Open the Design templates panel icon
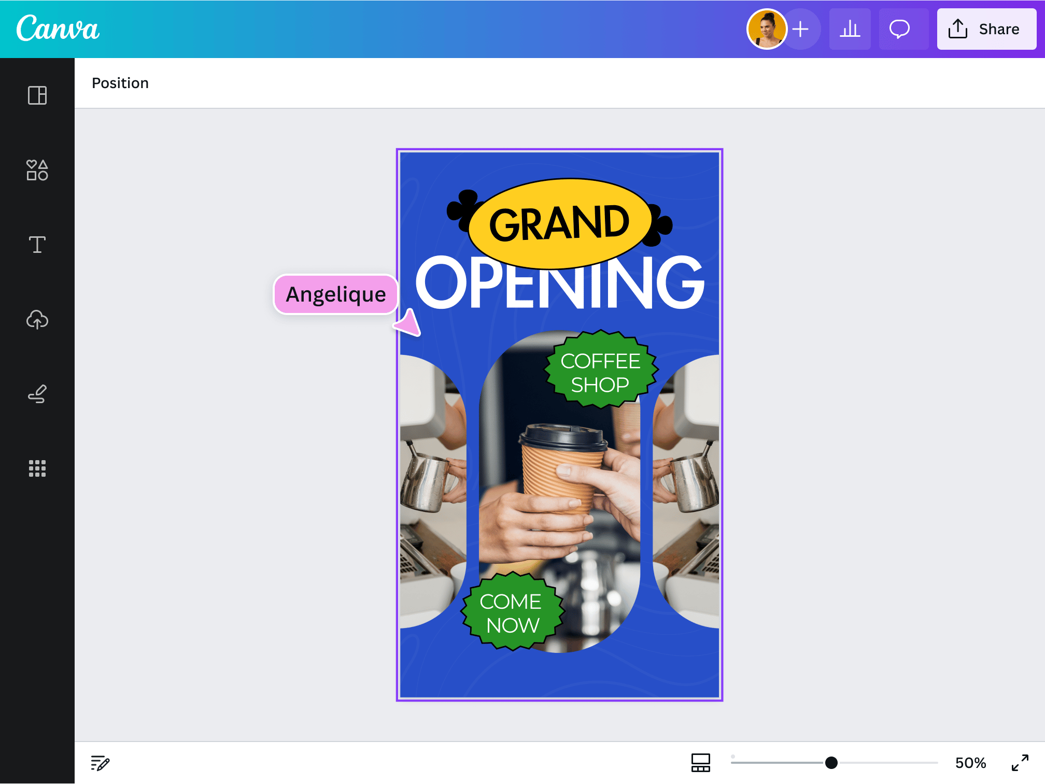1045x784 pixels. point(37,95)
